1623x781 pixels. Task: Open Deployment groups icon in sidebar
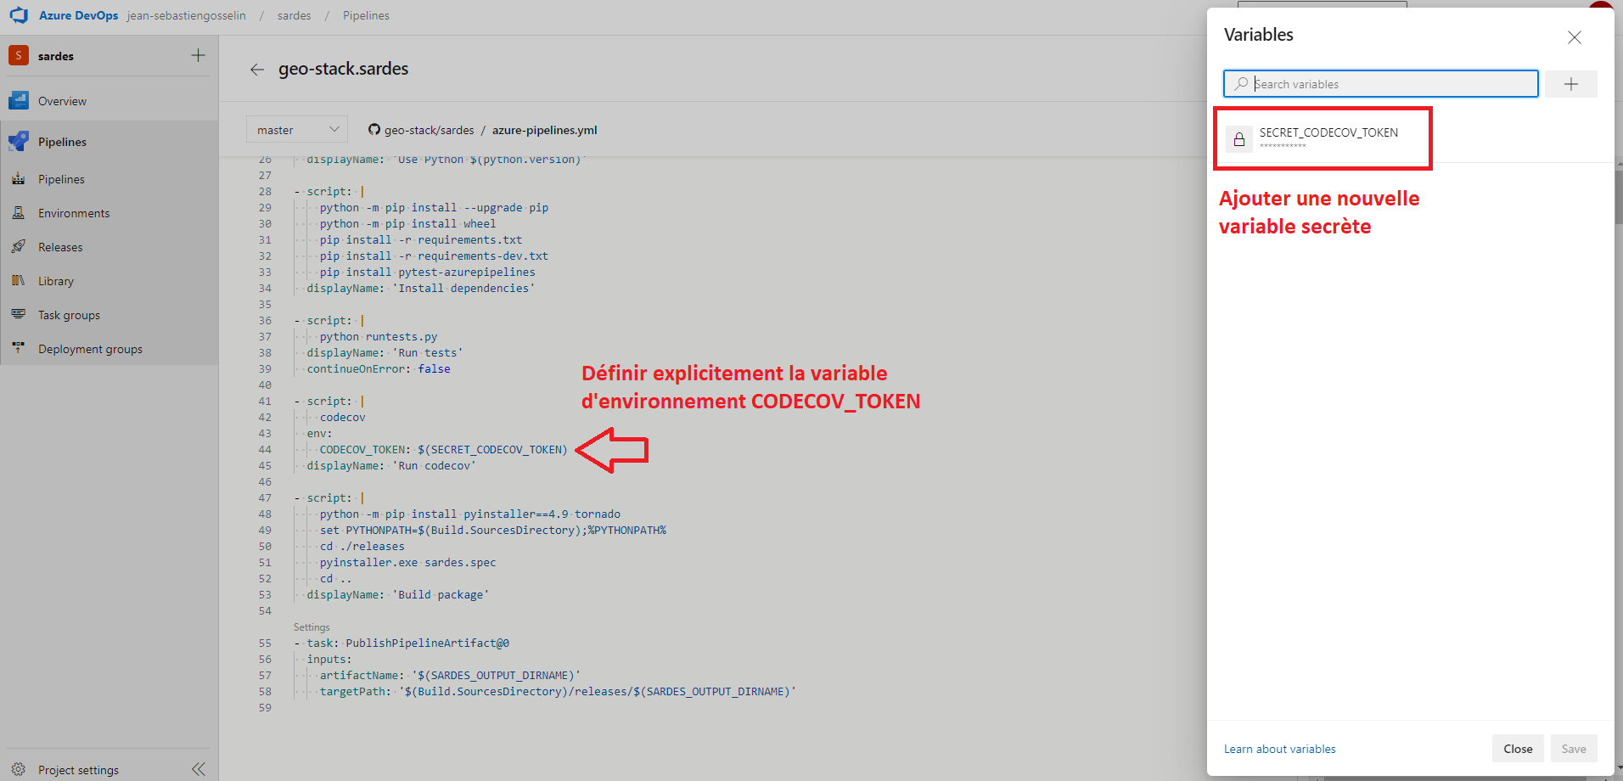[x=19, y=349]
